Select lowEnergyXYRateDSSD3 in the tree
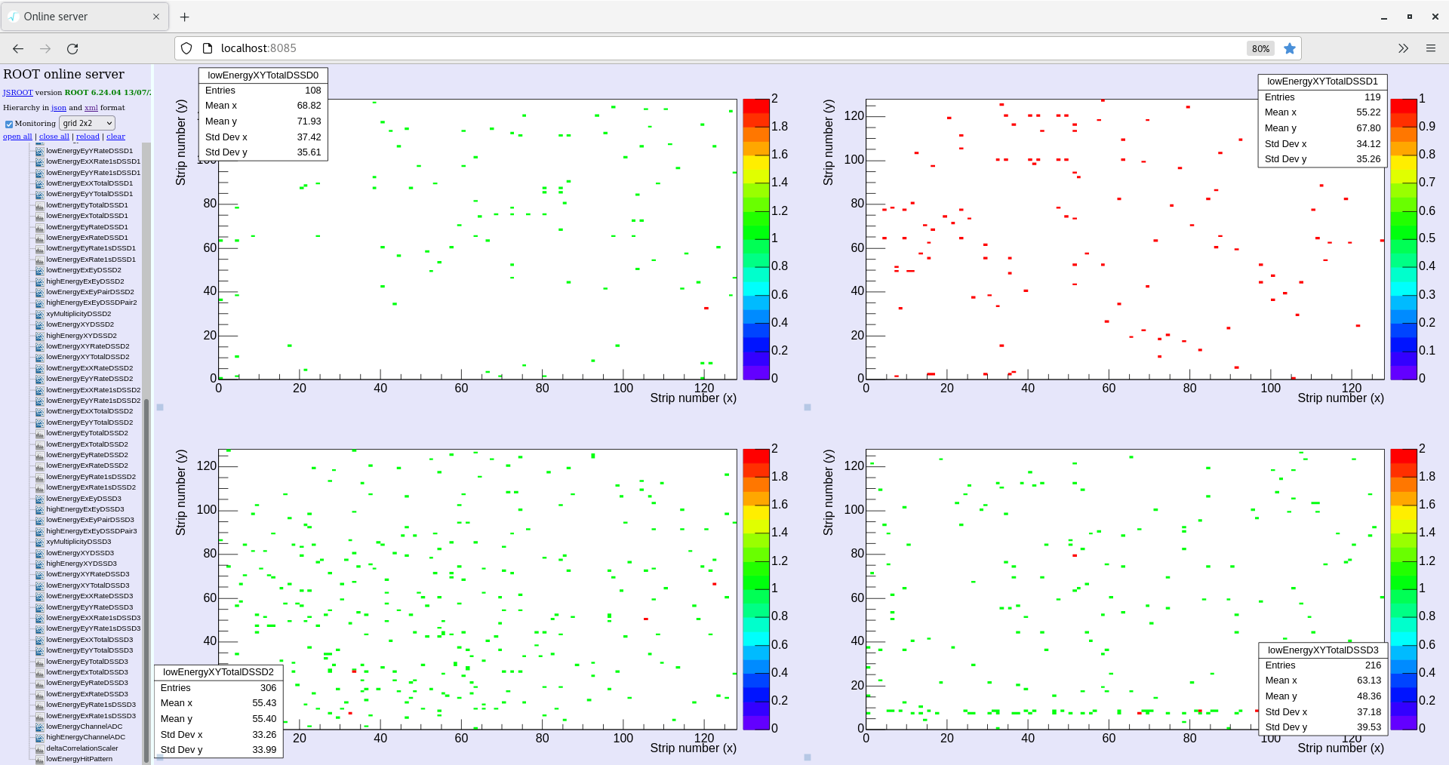Image resolution: width=1449 pixels, height=765 pixels. coord(88,574)
